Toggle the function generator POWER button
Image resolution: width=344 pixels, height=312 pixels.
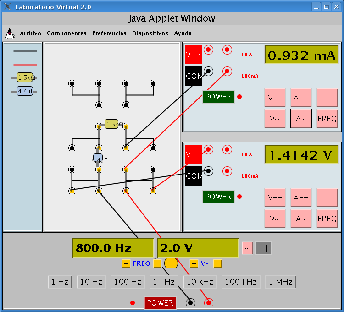point(160,303)
